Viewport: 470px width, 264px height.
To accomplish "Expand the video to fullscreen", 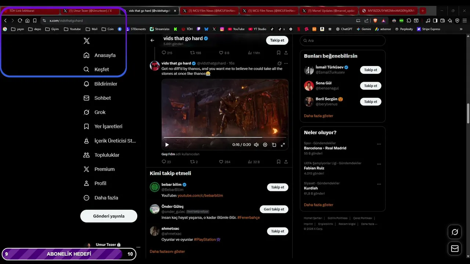I will [x=283, y=145].
